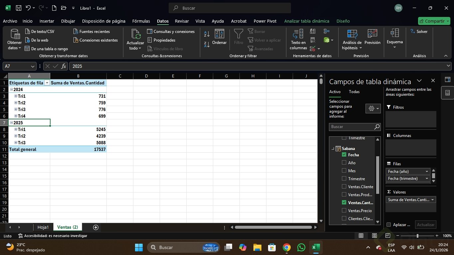Open Chrome from the taskbar
Viewport: 454px width, 255px height.
286,247
